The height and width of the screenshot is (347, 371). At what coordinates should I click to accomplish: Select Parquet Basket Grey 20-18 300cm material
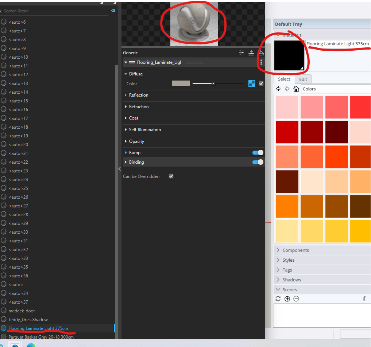tap(41, 337)
